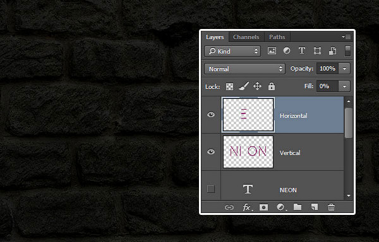Hide the Vertical layer
379x242 pixels.
point(211,152)
